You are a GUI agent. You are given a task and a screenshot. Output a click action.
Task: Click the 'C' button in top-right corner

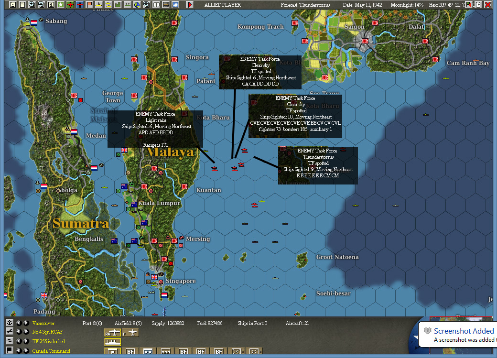[478, 4]
